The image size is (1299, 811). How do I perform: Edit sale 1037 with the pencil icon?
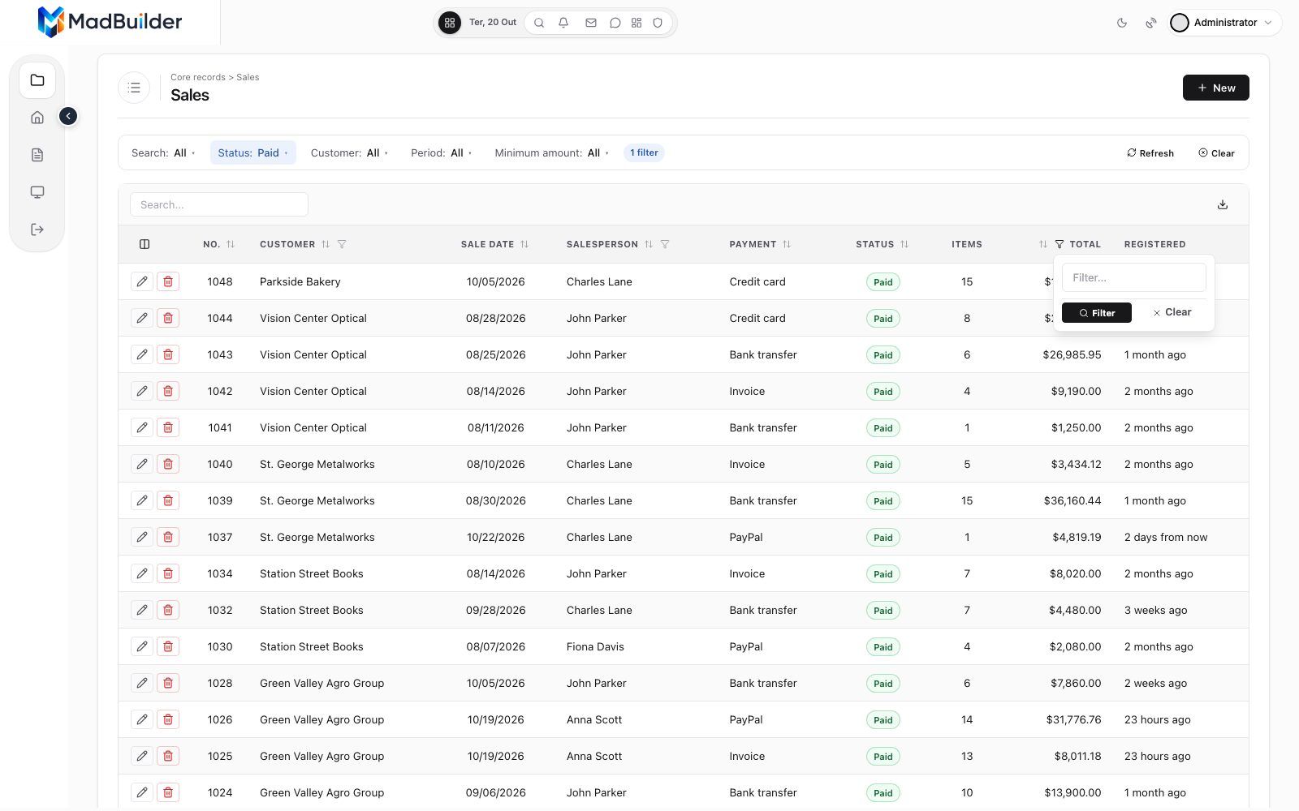coord(142,537)
